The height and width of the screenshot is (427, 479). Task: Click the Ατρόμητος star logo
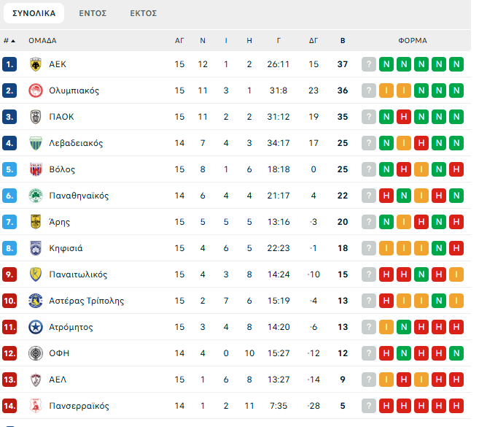pos(35,327)
